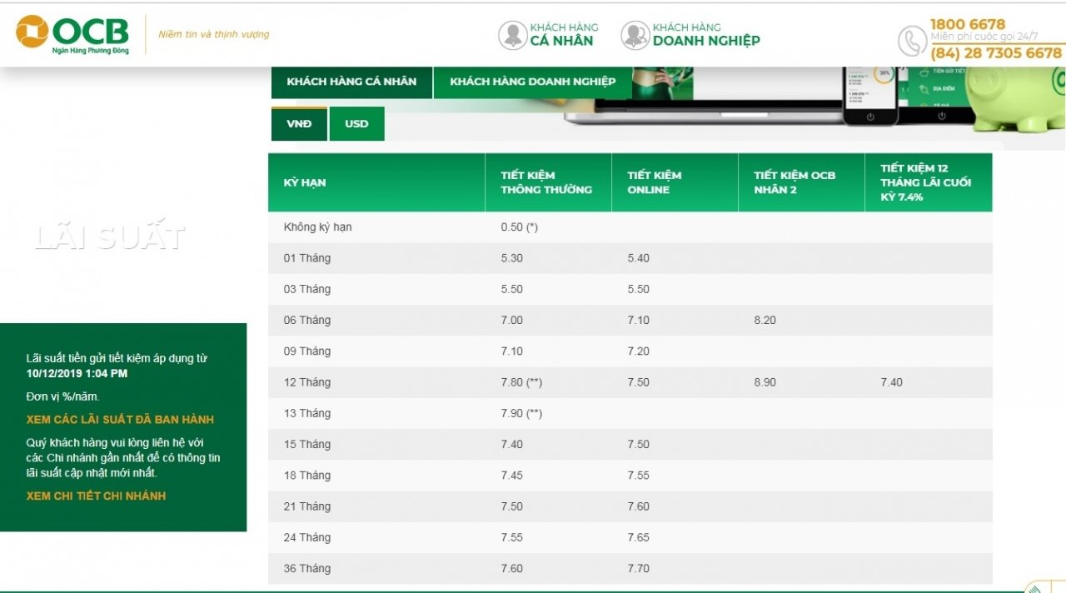The width and height of the screenshot is (1066, 593).
Task: Click the 7.70 online rate value
Action: click(x=638, y=568)
